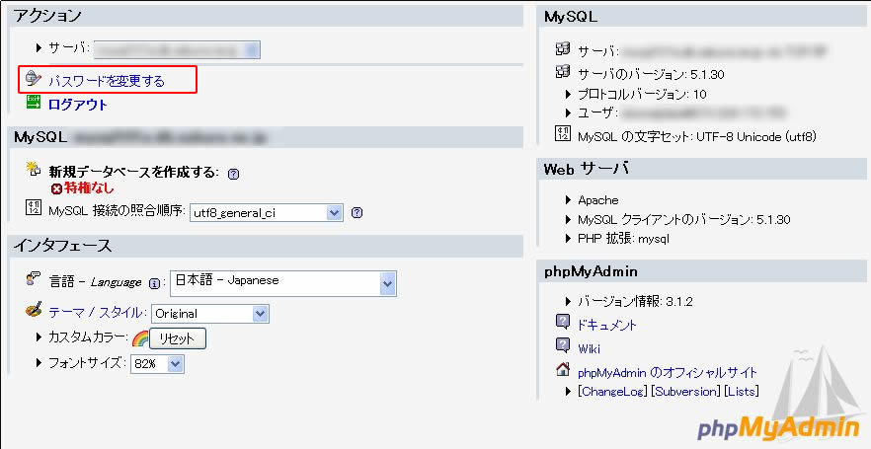The width and height of the screenshot is (871, 449).
Task: Open the ChangeLog link
Action: 612,392
